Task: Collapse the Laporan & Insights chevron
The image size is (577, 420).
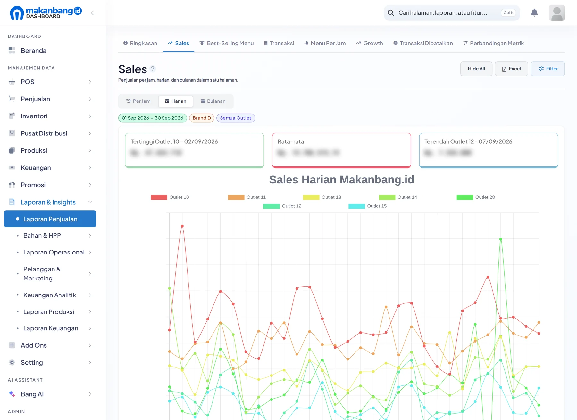Action: click(90, 202)
